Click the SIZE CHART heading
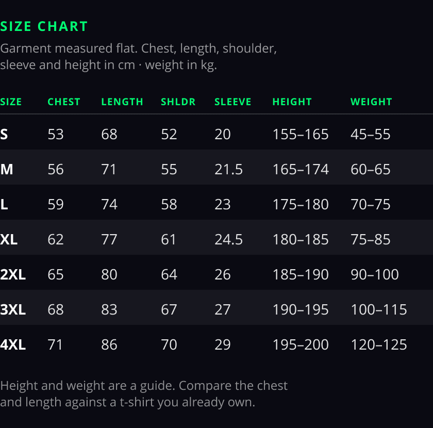The width and height of the screenshot is (433, 428). coord(44,26)
